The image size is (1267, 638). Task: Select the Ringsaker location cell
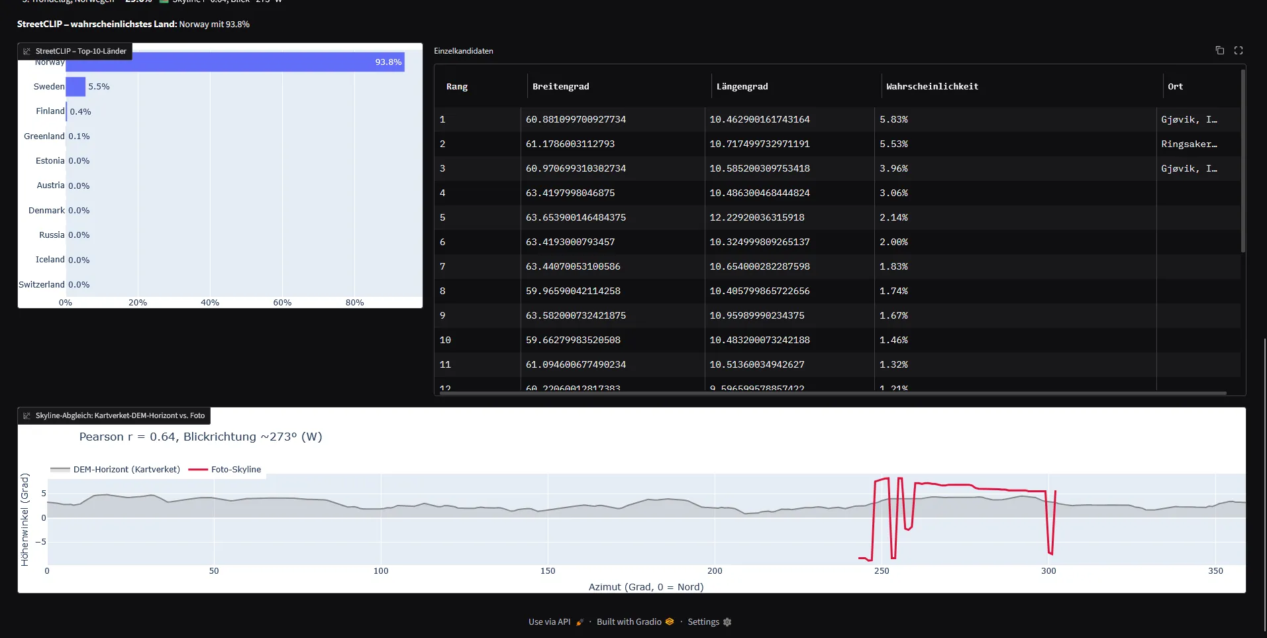pos(1199,144)
